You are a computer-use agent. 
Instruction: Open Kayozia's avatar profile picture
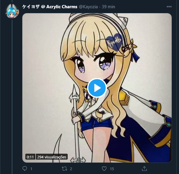(12, 11)
